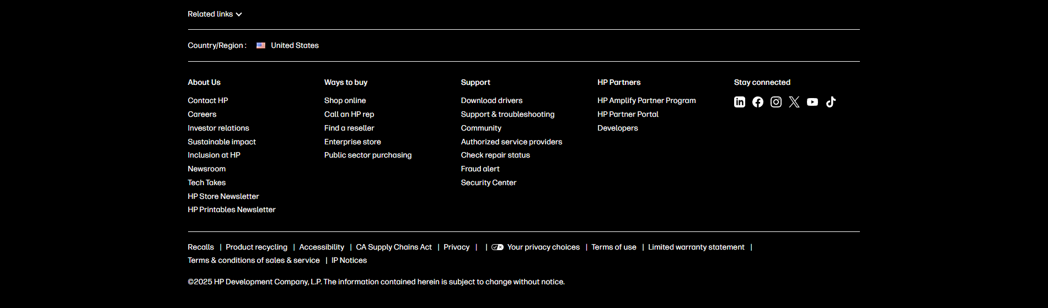Visit the Security Center page
Screen dimensions: 1048x308
click(x=489, y=183)
